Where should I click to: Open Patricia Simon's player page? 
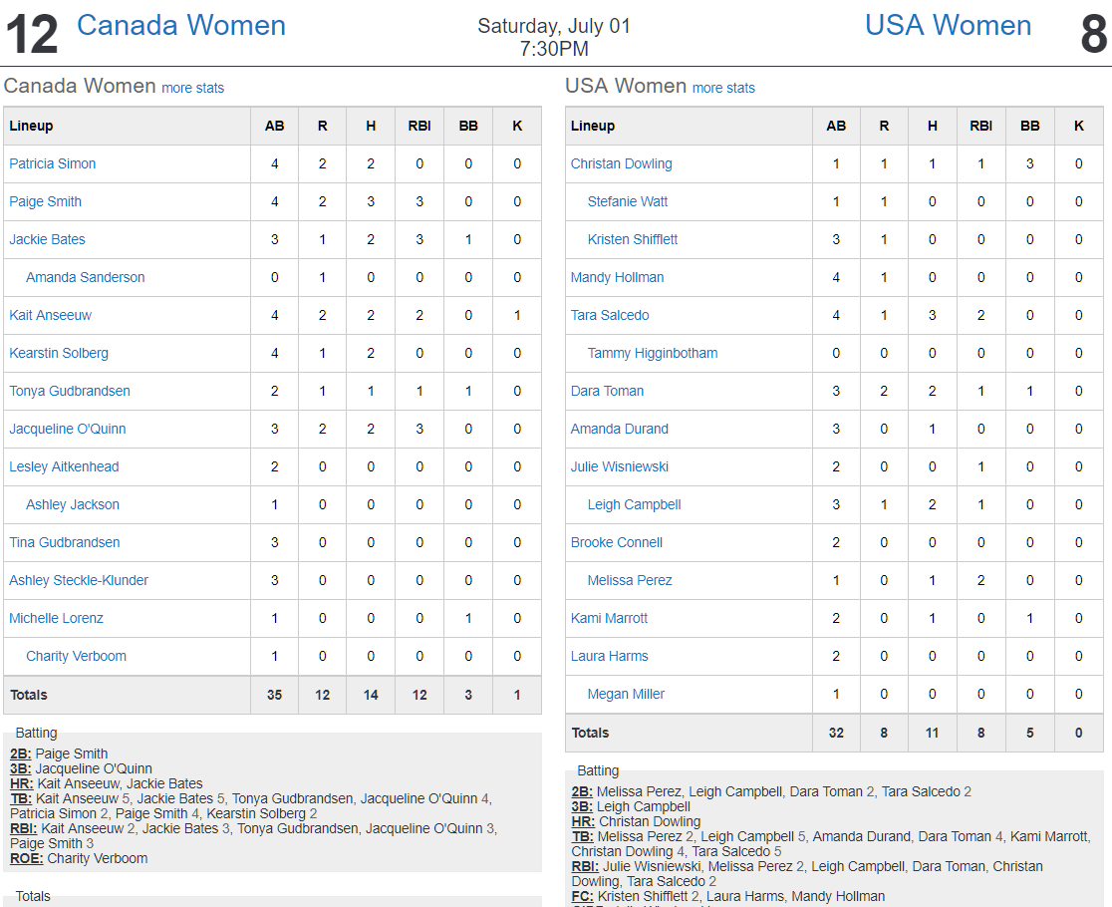point(53,163)
